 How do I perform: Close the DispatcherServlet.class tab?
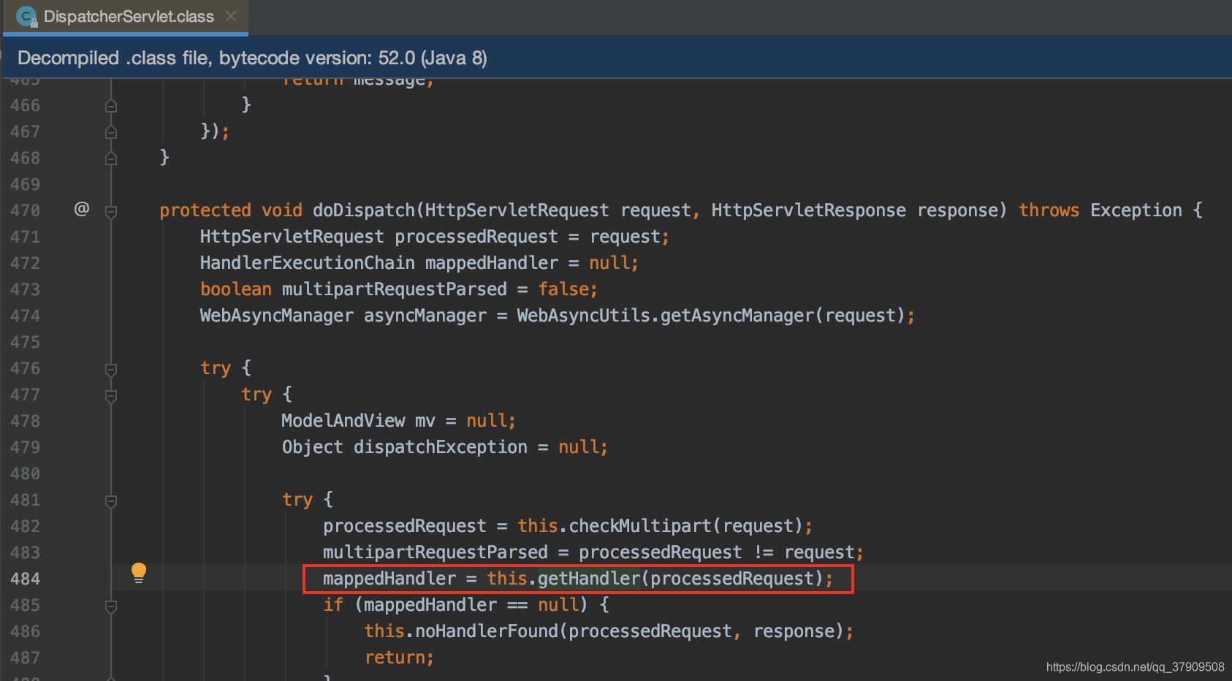pos(231,16)
